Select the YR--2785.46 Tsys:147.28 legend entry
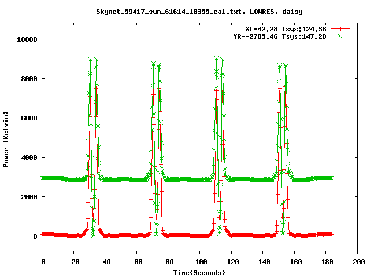 pos(280,36)
